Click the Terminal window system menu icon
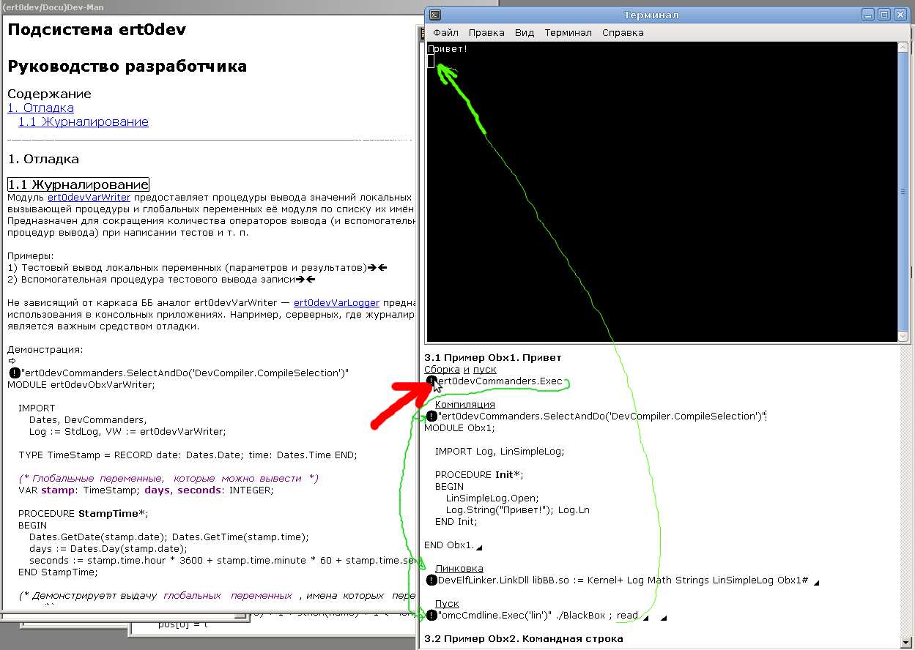This screenshot has width=915, height=650. coord(434,15)
